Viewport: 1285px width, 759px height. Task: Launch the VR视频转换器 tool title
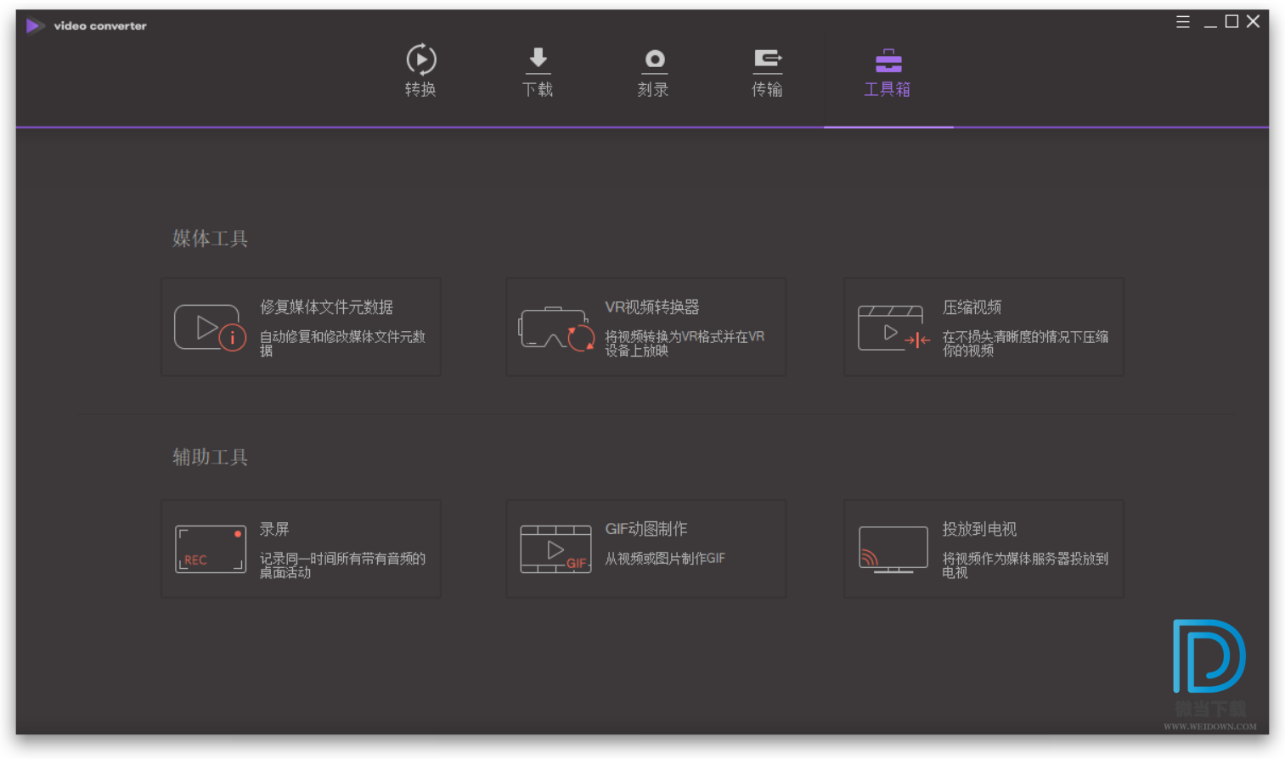(651, 307)
